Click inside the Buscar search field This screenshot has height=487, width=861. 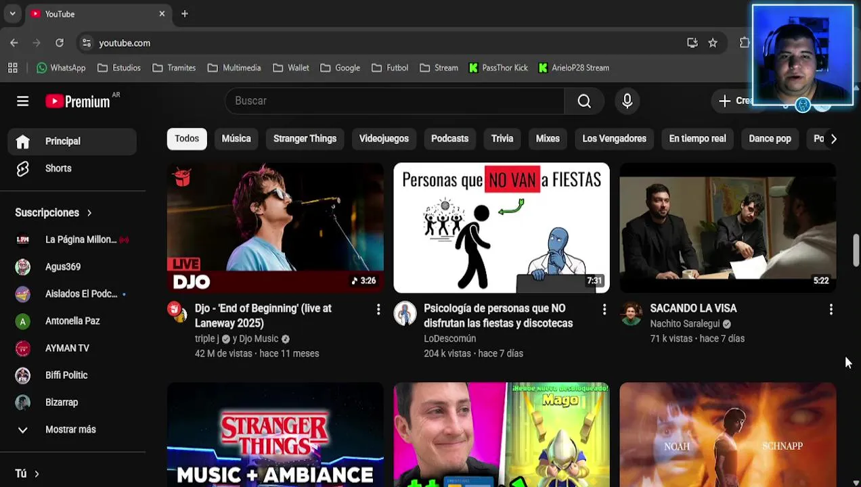coord(395,101)
